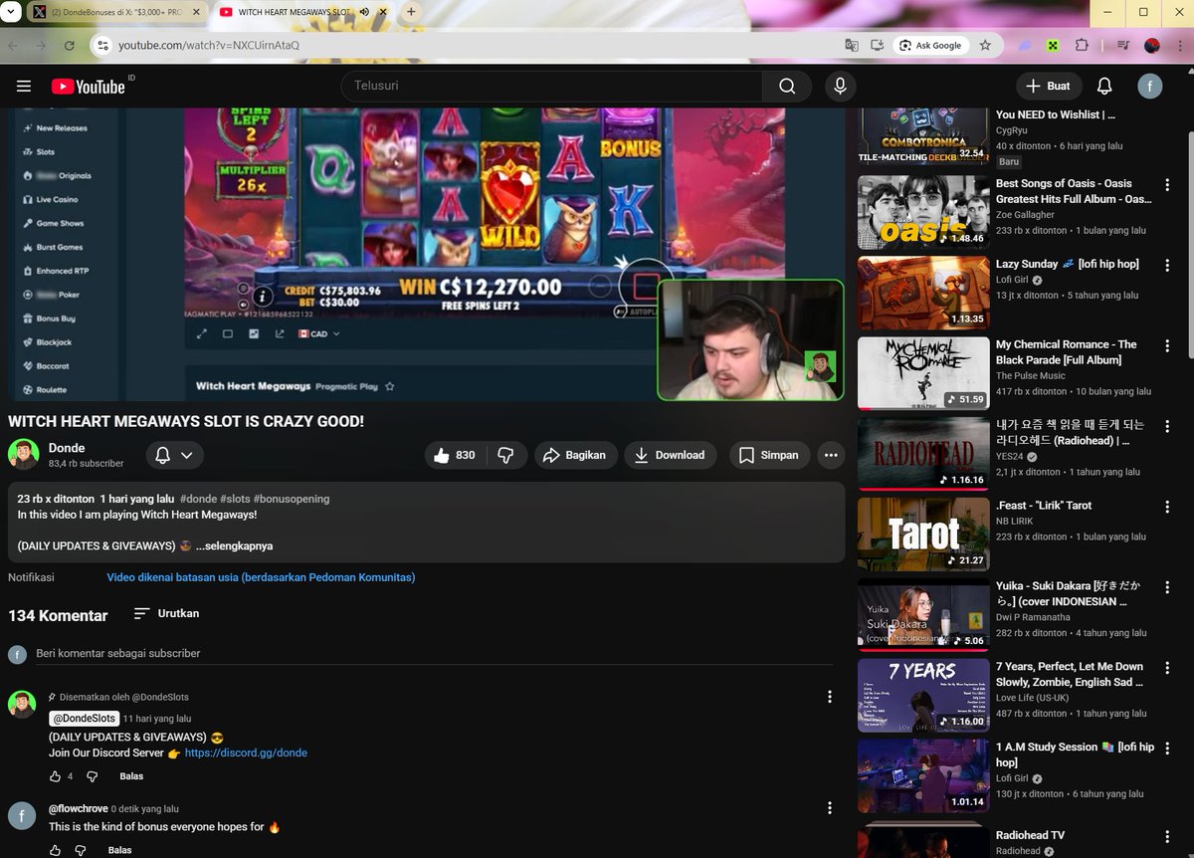Mute the YouTube tab's speaker icon

pyautogui.click(x=364, y=12)
